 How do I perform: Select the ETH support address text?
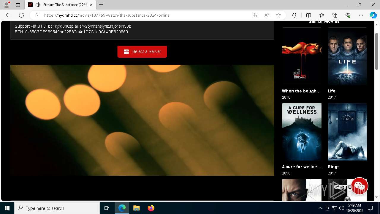(77, 32)
